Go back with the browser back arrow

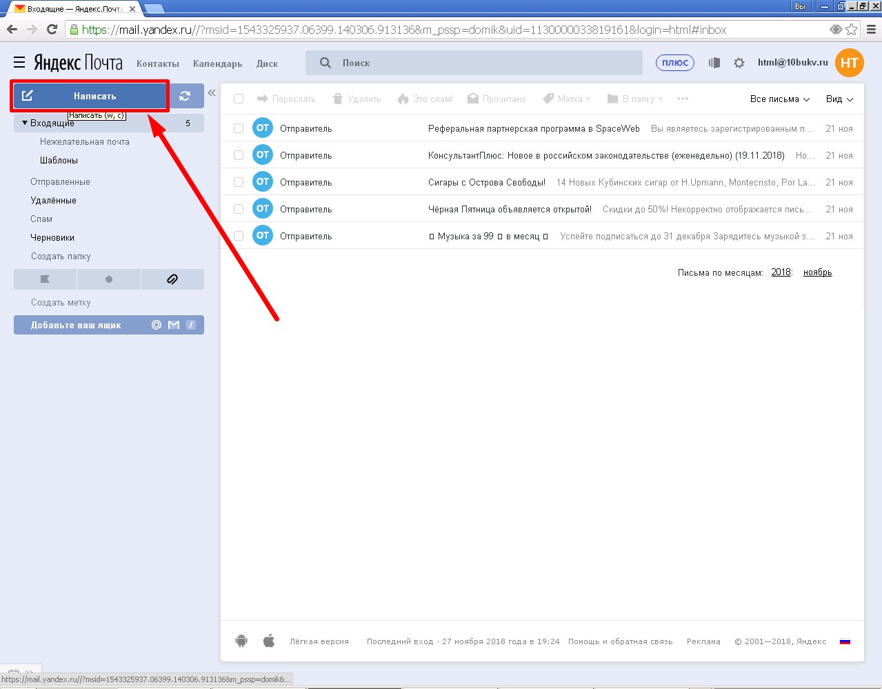click(12, 30)
